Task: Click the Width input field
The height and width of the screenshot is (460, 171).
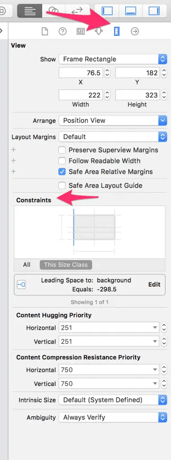Action: [x=81, y=95]
